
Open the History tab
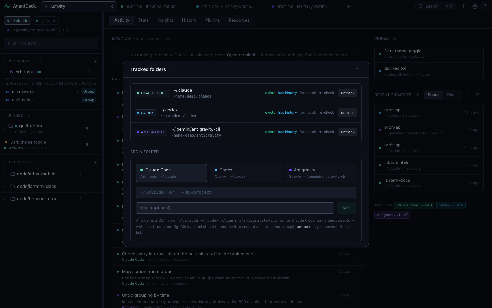(189, 20)
